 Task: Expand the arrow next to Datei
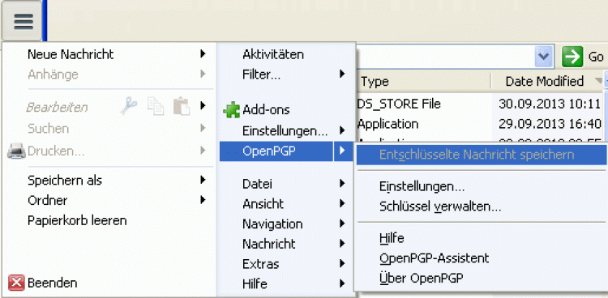click(x=342, y=183)
